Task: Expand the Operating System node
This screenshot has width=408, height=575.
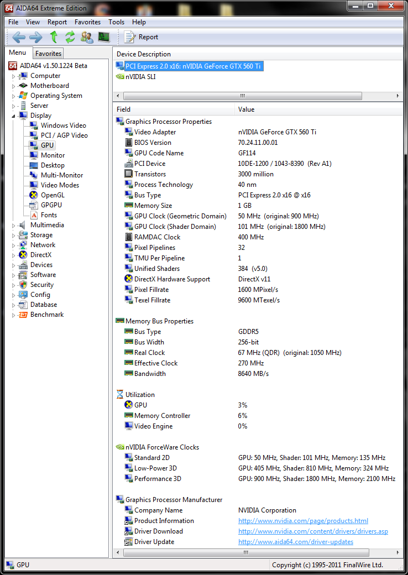Action: [x=14, y=96]
